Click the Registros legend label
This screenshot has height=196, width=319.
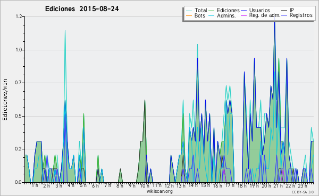tap(301, 15)
